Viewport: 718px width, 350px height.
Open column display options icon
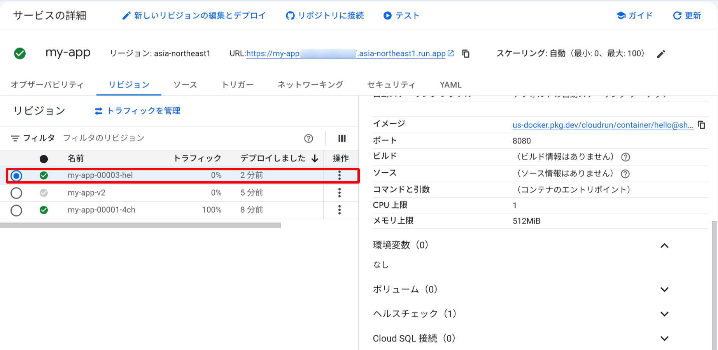coord(342,138)
